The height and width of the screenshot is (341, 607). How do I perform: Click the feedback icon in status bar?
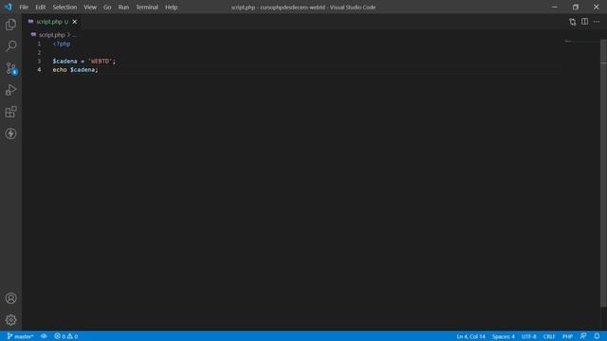(x=583, y=336)
